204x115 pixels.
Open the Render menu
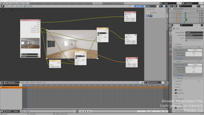[x=14, y=3]
